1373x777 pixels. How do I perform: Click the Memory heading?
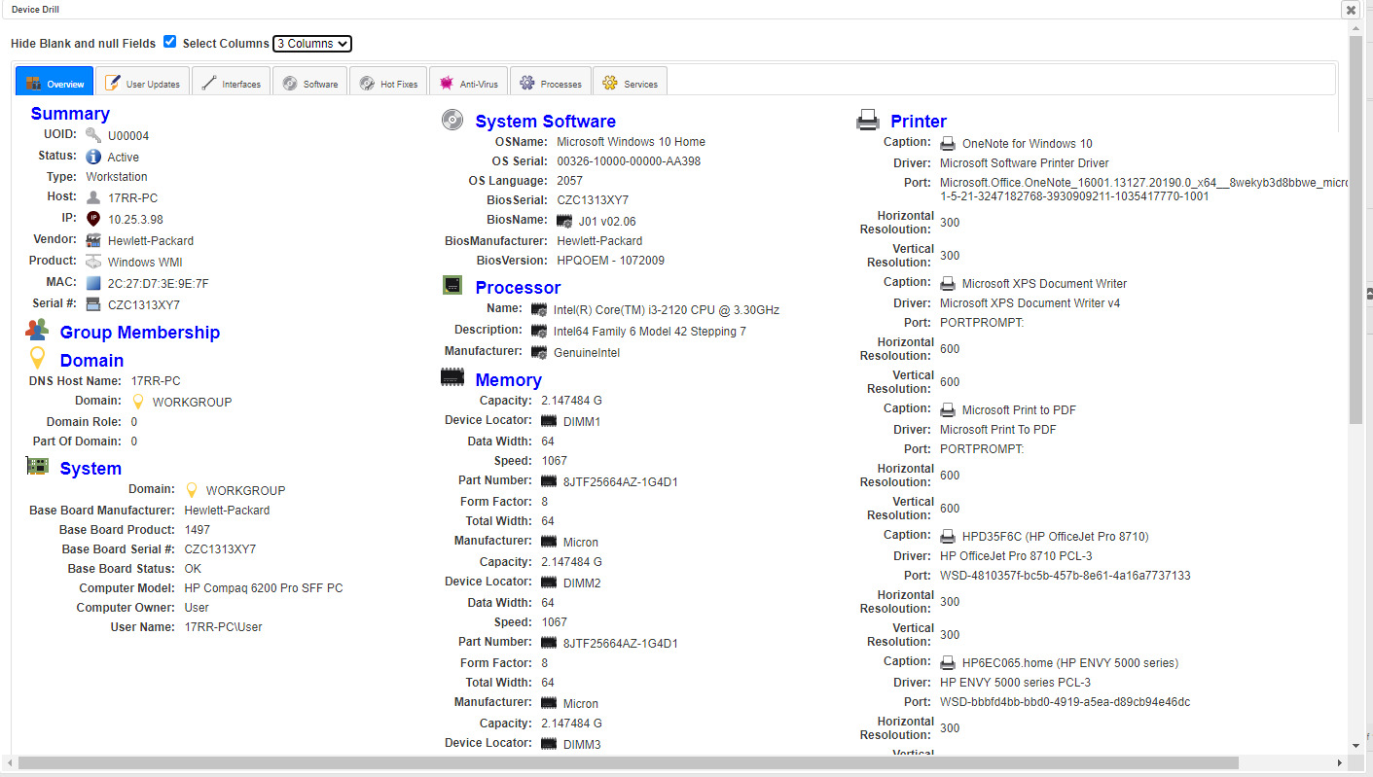508,380
